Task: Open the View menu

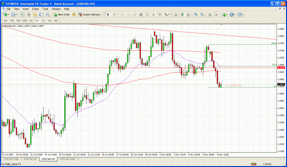Action: point(17,9)
